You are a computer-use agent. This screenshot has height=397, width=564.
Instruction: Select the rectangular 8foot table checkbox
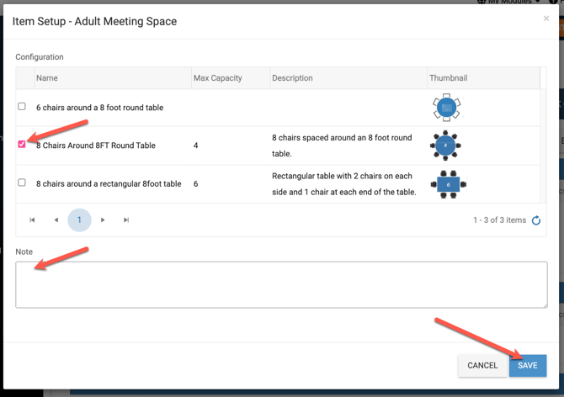coord(22,183)
